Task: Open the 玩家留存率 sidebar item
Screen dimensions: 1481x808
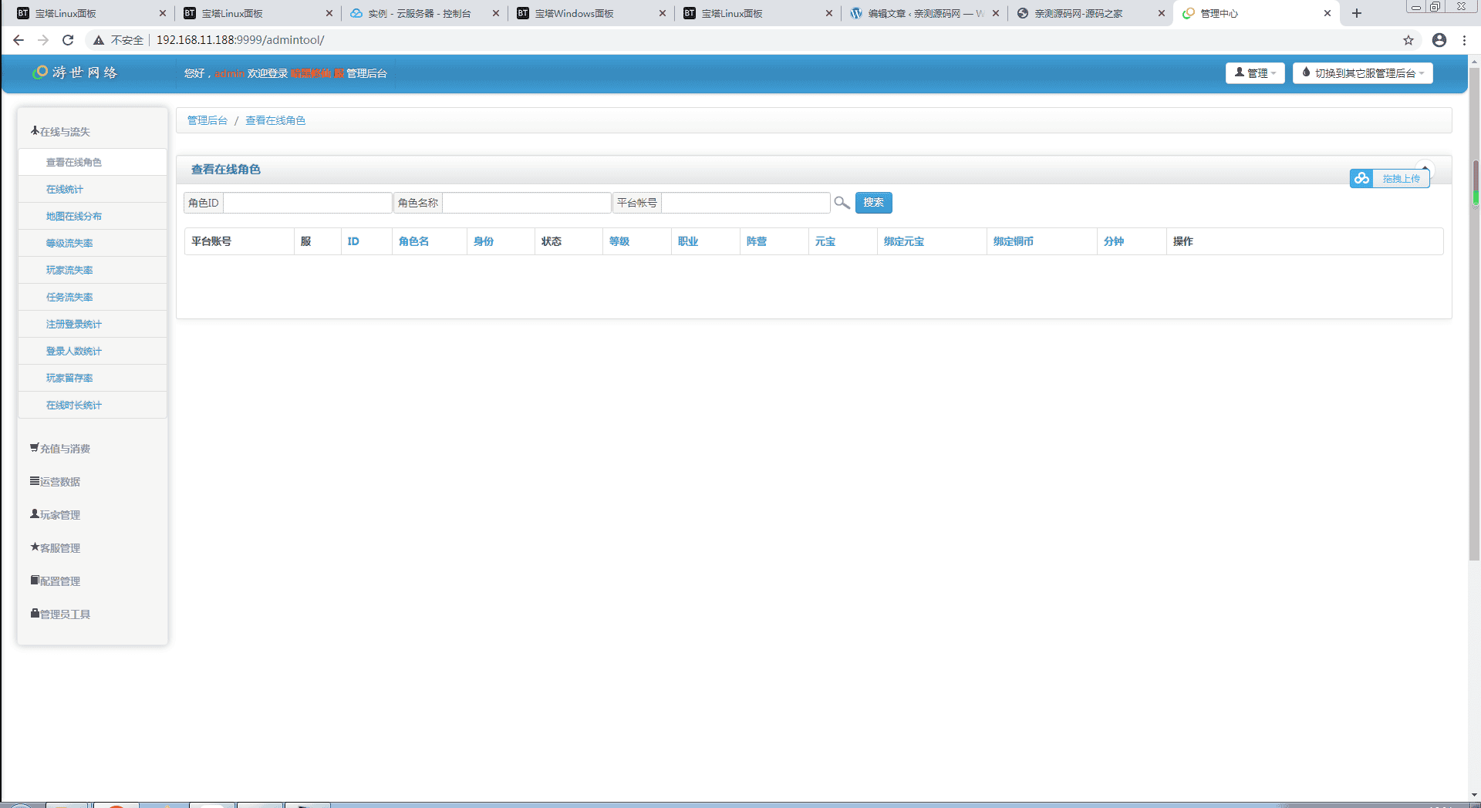Action: coord(93,378)
